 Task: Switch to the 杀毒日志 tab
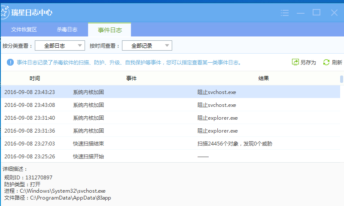pos(67,30)
